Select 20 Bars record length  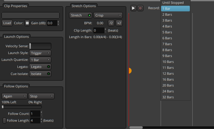[175, 85]
